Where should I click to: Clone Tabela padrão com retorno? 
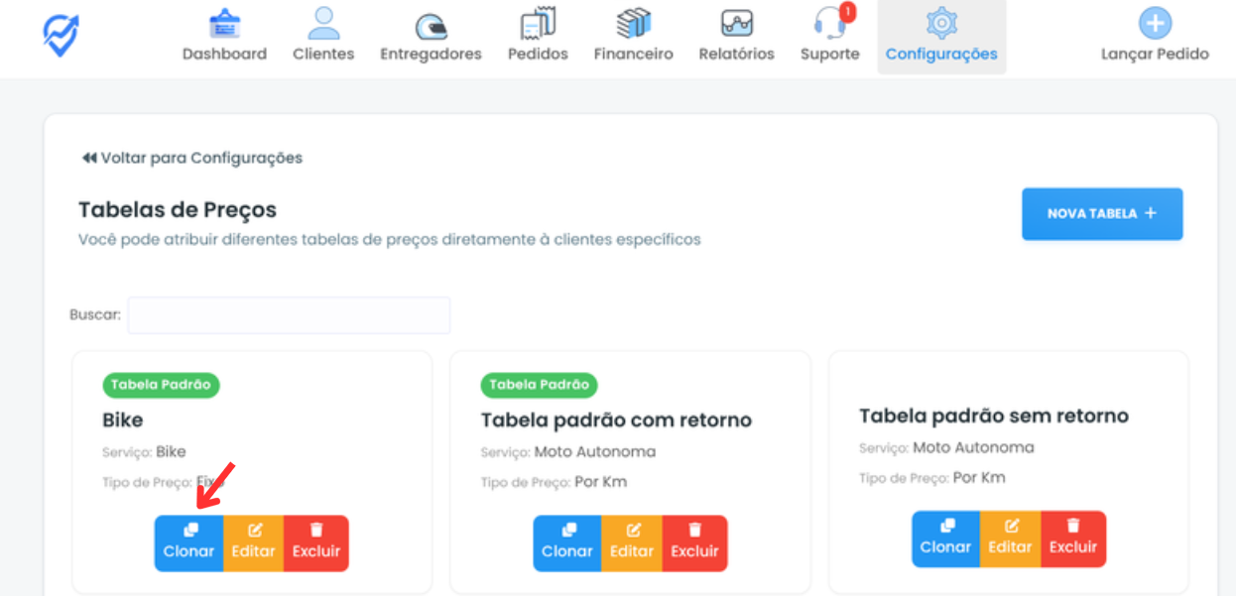(x=567, y=542)
